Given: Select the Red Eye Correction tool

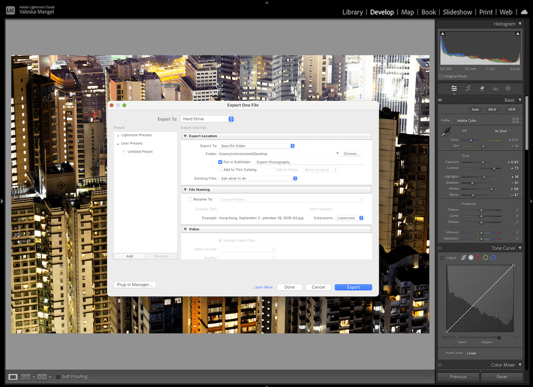Looking at the screenshot, I should pos(495,89).
